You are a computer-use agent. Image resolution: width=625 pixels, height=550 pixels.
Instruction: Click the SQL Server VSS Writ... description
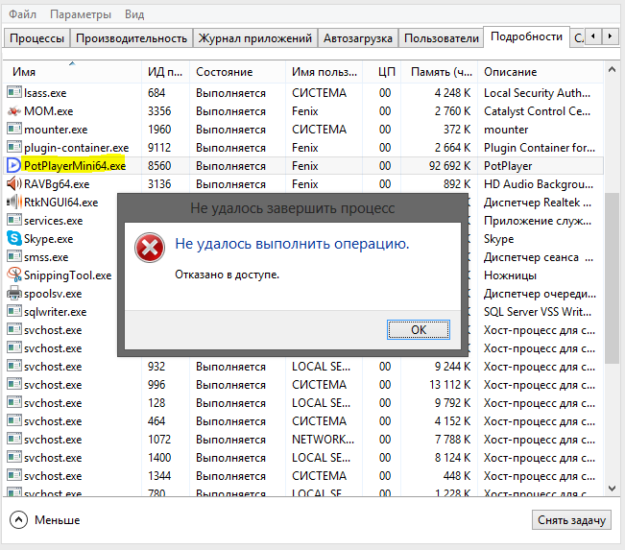tap(538, 312)
